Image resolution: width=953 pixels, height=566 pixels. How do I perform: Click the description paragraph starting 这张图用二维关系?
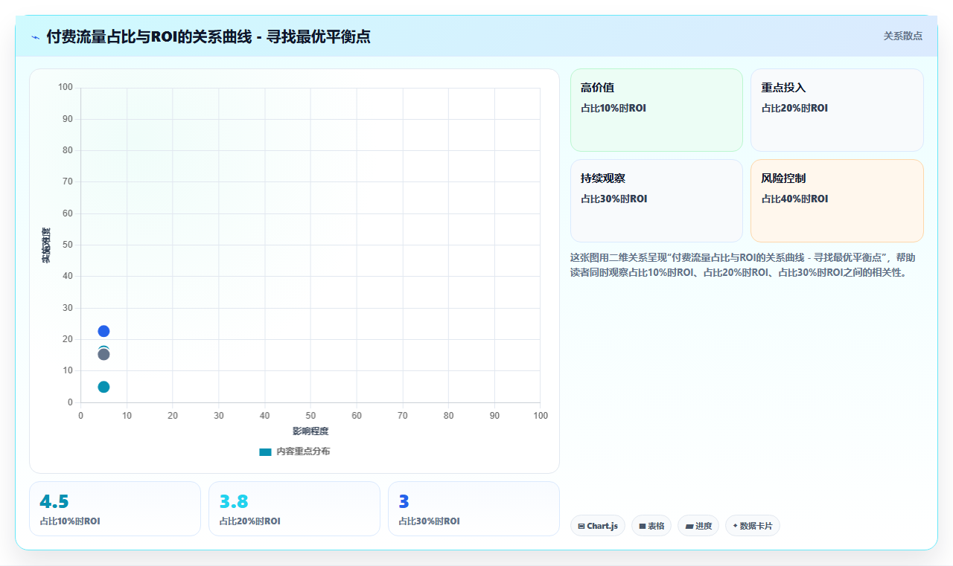pyautogui.click(x=743, y=265)
